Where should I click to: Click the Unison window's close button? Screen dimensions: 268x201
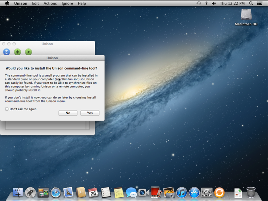click(4, 44)
